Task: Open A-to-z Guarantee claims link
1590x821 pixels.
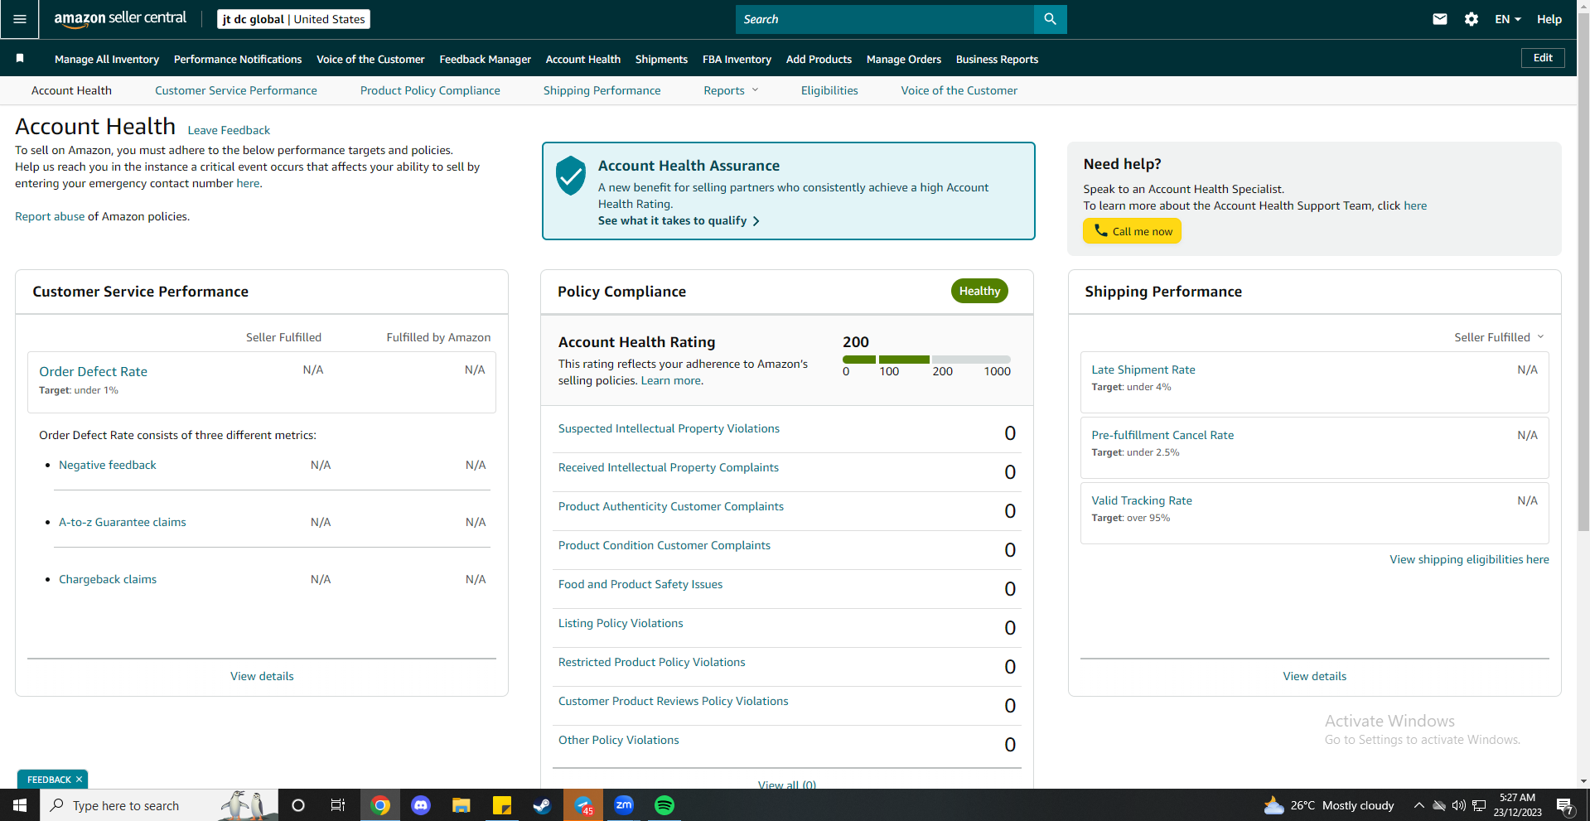Action: pos(123,522)
